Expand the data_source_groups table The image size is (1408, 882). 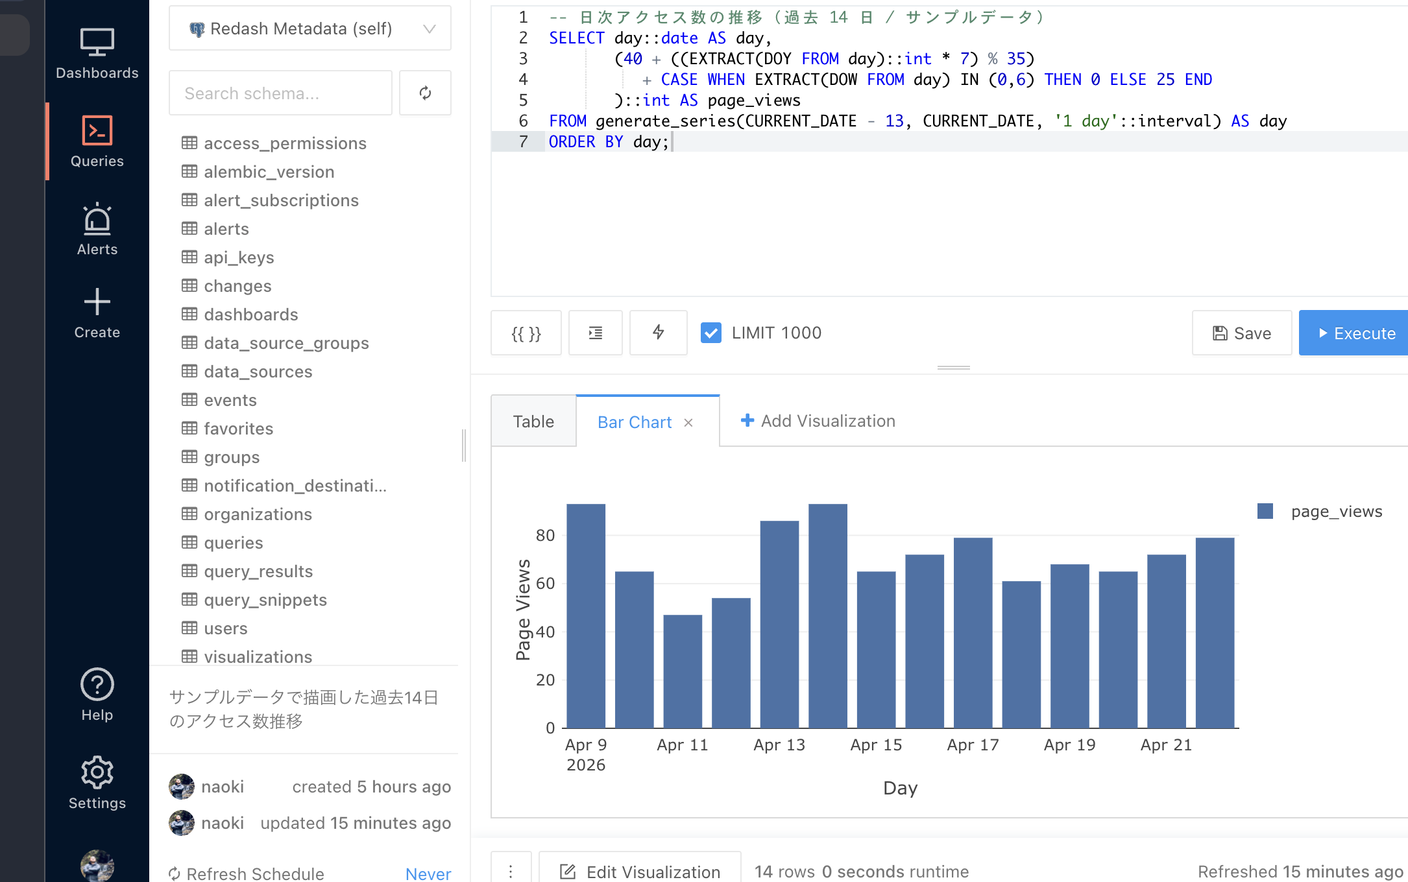click(x=286, y=343)
